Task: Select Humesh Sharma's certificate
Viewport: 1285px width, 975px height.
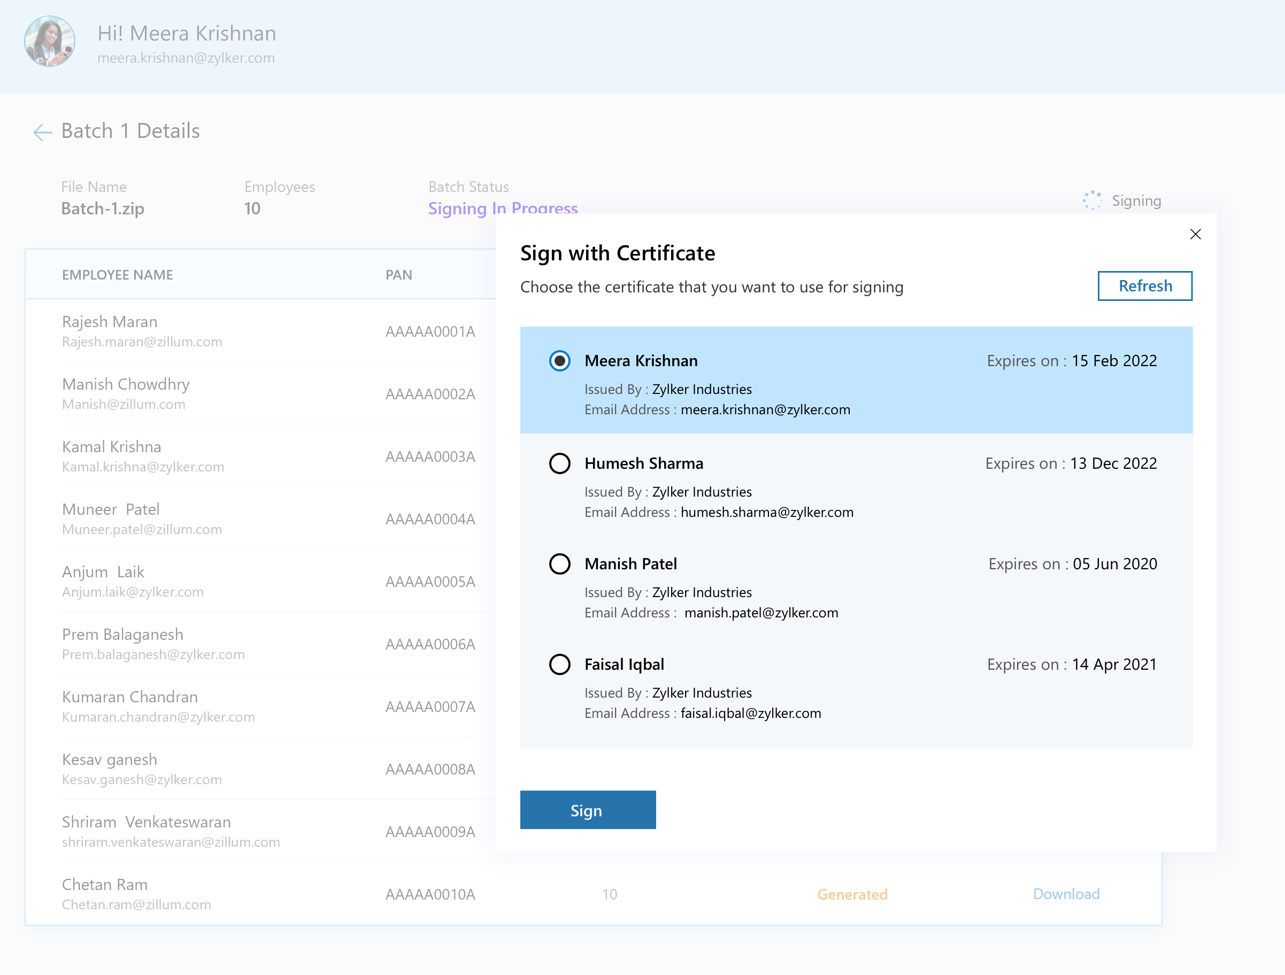Action: click(x=559, y=463)
